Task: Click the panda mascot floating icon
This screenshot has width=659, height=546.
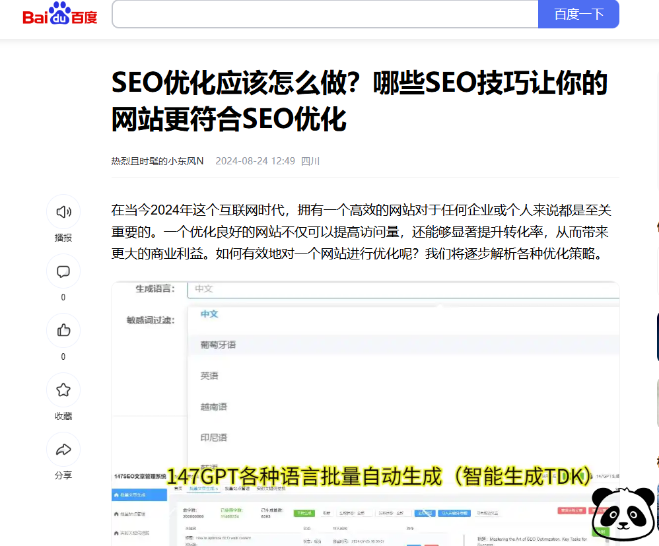Action: [x=623, y=514]
